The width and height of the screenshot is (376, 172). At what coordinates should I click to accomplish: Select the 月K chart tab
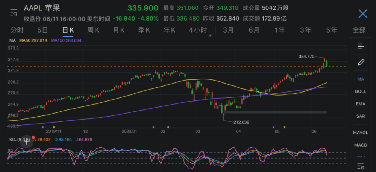[x=118, y=30]
